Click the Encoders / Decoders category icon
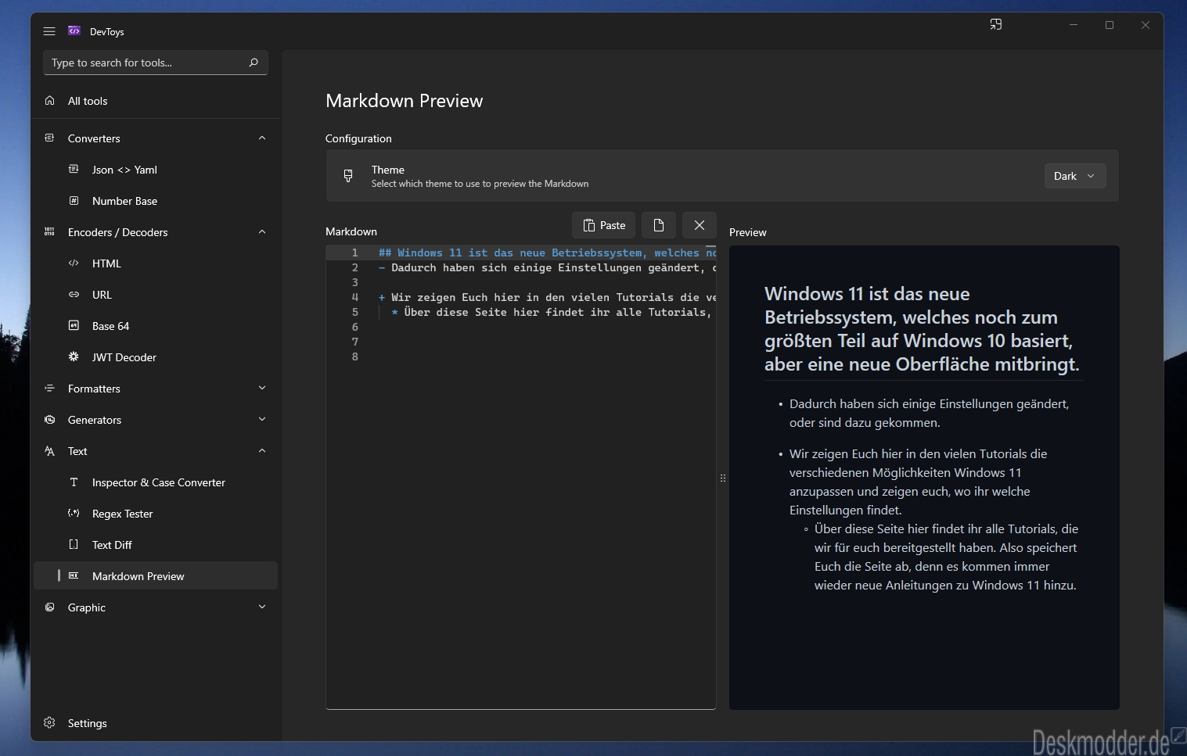Image resolution: width=1187 pixels, height=756 pixels. tap(50, 232)
